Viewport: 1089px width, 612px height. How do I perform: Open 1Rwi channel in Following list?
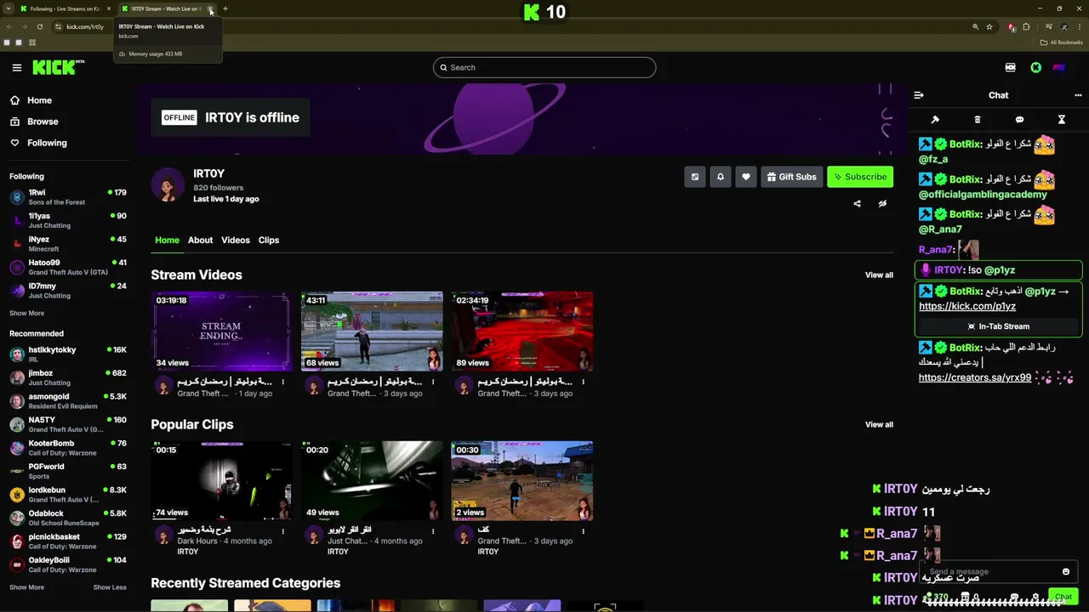coord(68,197)
